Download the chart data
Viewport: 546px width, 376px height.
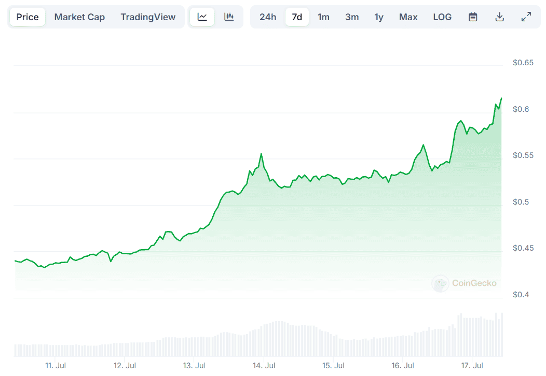[x=500, y=17]
